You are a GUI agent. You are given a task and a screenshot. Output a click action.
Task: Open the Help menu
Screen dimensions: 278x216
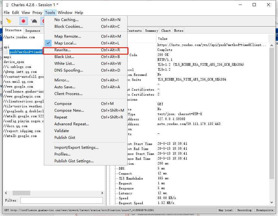click(x=79, y=13)
